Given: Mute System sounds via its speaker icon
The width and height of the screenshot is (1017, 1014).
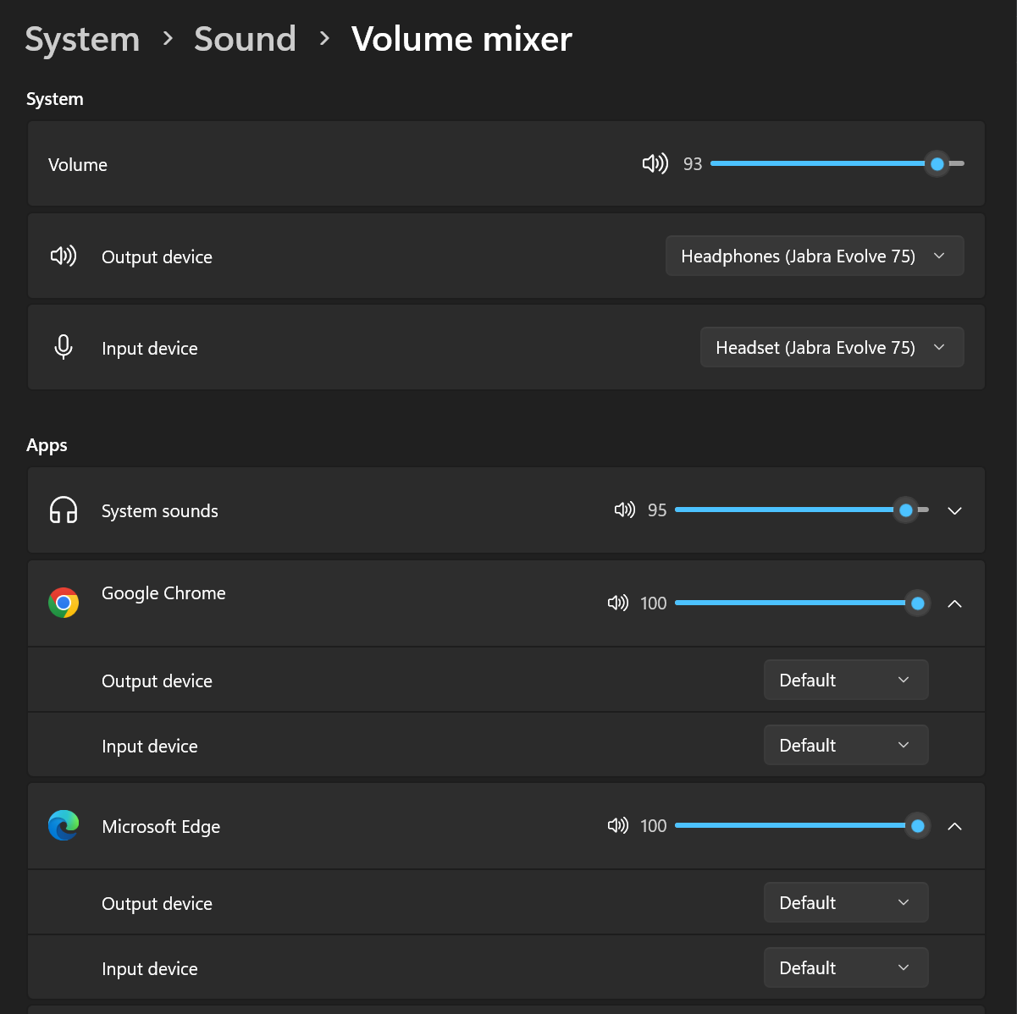Looking at the screenshot, I should click(624, 510).
